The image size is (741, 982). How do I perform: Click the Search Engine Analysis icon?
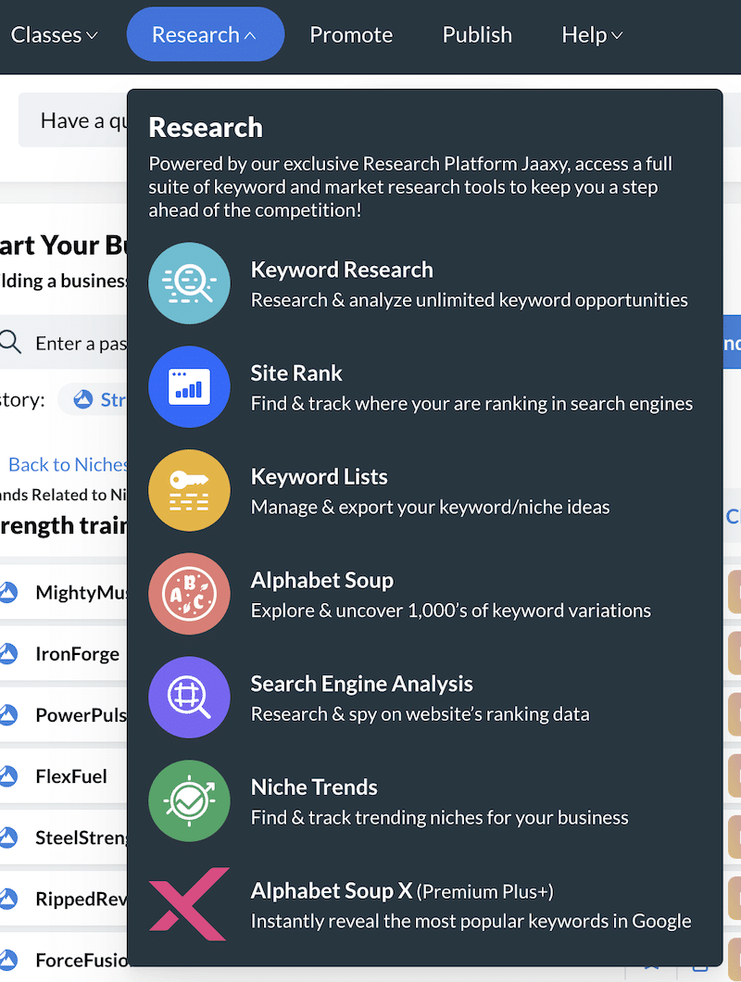coord(189,698)
